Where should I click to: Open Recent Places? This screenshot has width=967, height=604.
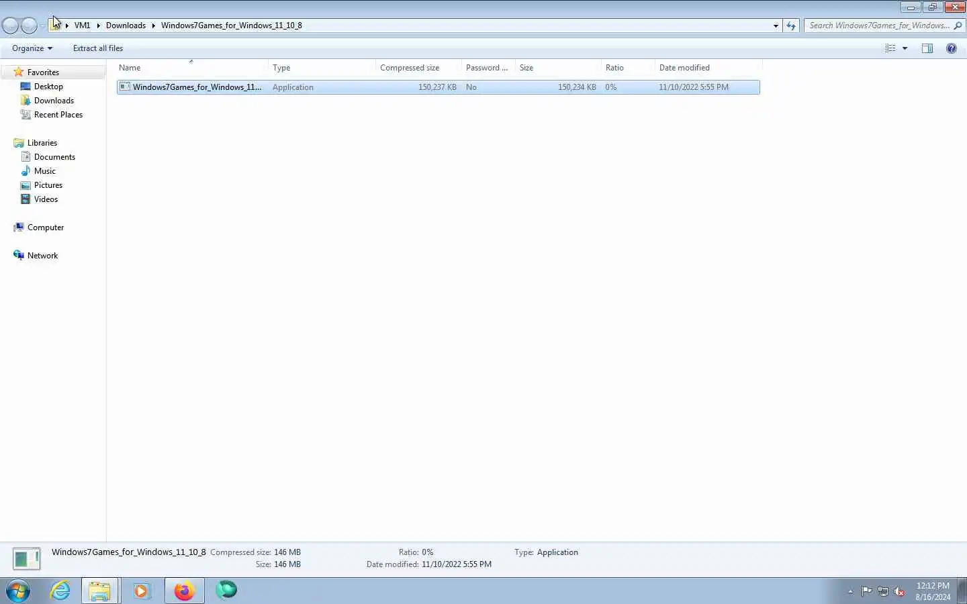pyautogui.click(x=58, y=115)
